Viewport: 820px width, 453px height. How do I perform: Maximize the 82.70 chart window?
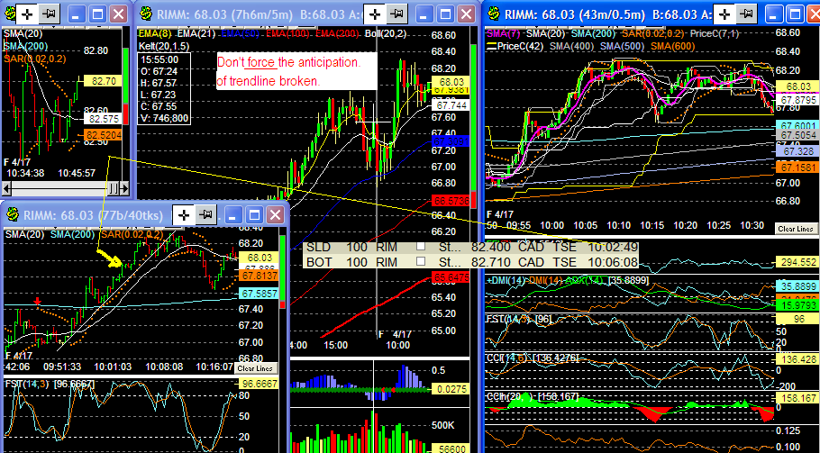98,14
